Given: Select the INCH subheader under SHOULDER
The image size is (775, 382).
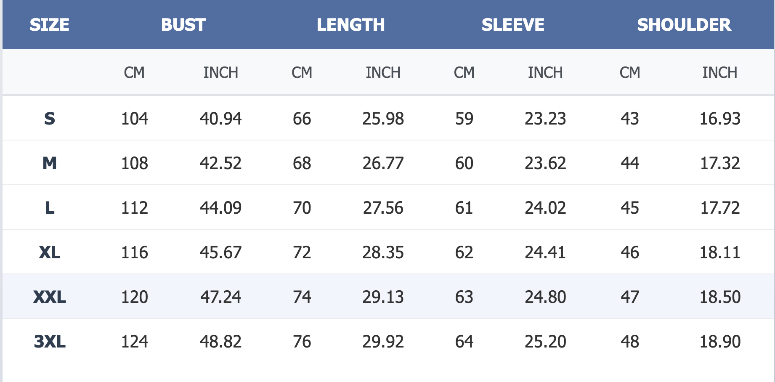Looking at the screenshot, I should (719, 73).
